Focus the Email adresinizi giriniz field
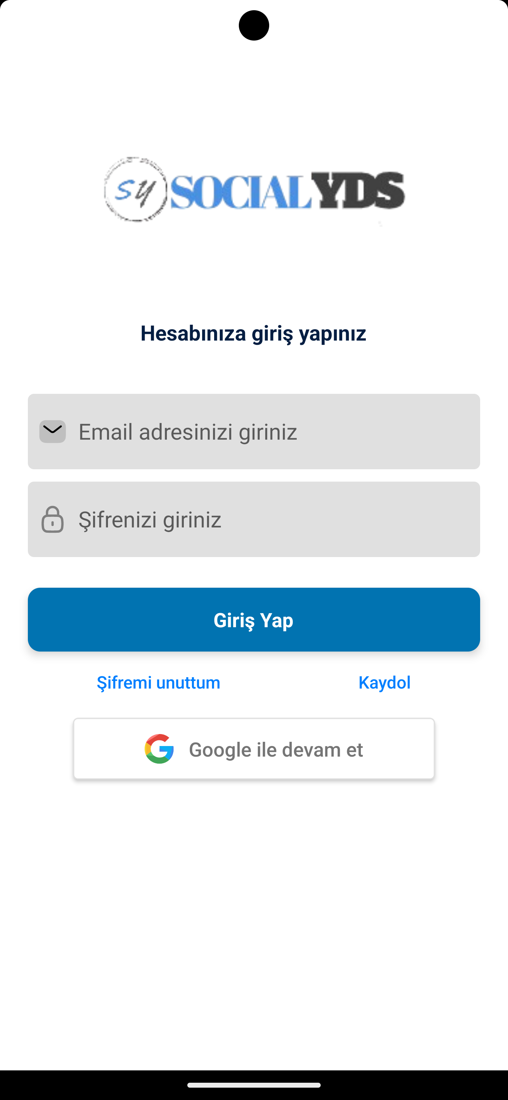 coord(265,431)
